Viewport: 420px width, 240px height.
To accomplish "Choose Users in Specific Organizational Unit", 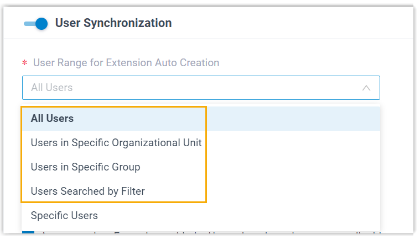I will [116, 143].
